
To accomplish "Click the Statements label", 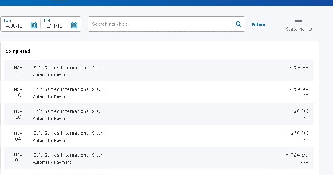I will (299, 29).
